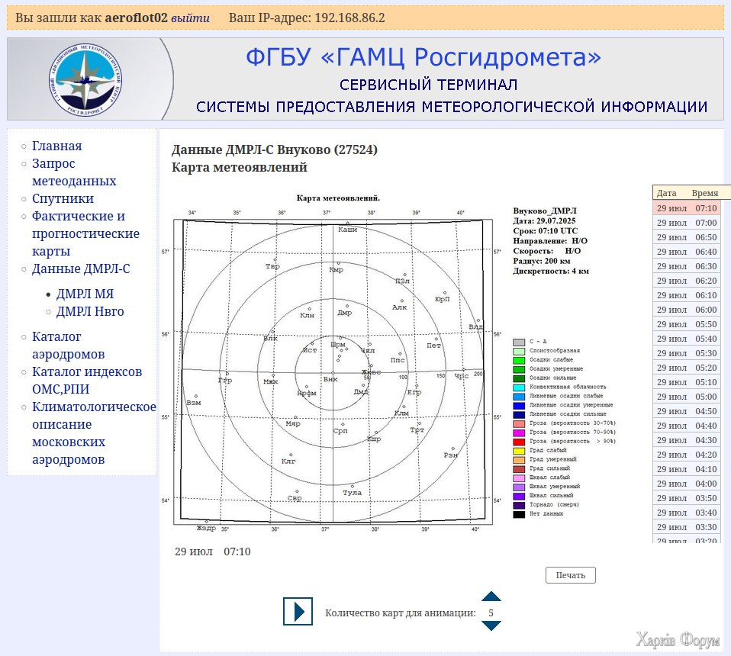Click the IP address 192.168.86.2 text
Viewport: 731px width, 656px height.
349,18
